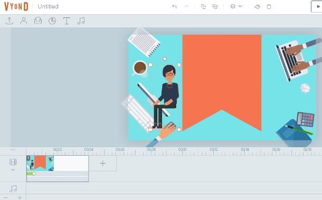This screenshot has width=322, height=200.
Task: Select the orange banner shape
Action: click(222, 78)
